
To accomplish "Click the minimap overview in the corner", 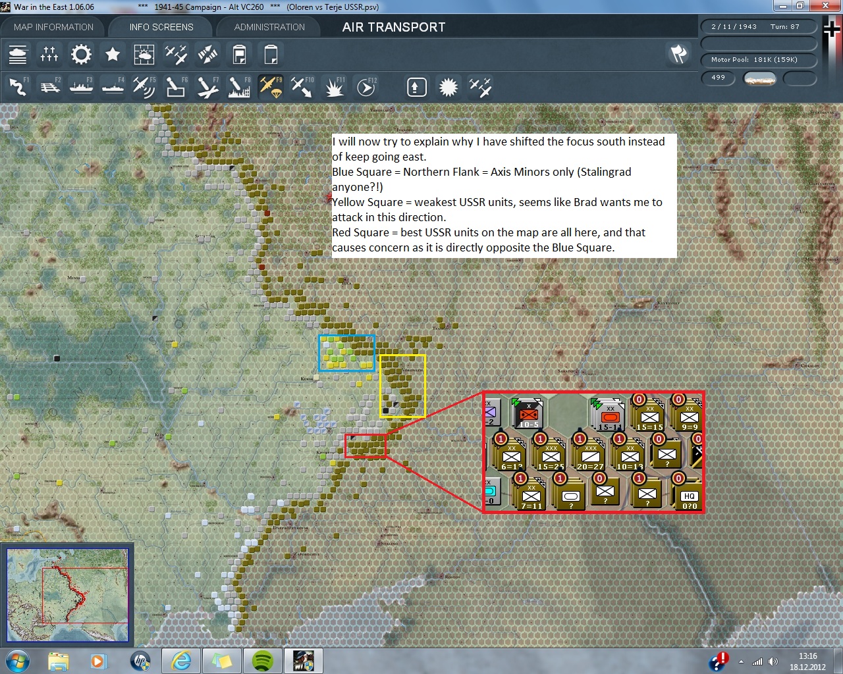I will tap(67, 595).
